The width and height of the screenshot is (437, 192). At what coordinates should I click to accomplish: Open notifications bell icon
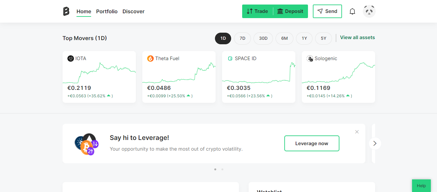coord(352,11)
